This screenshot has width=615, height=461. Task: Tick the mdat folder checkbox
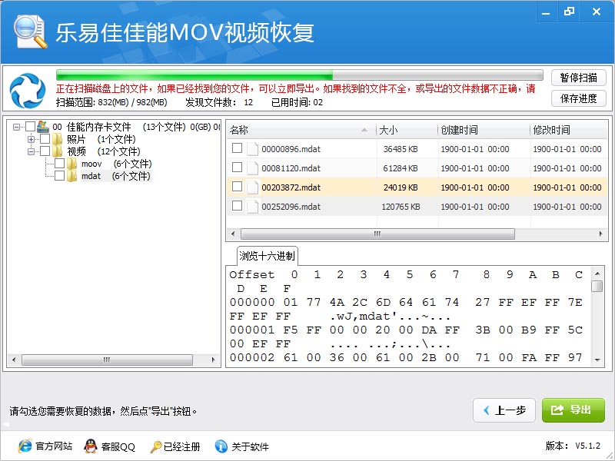59,176
